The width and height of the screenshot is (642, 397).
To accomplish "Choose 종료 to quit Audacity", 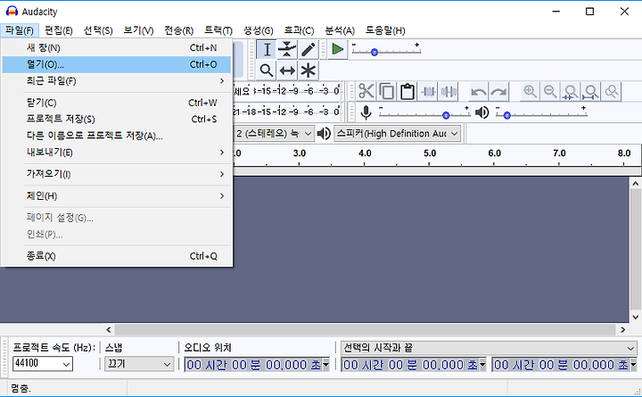I will pos(116,256).
